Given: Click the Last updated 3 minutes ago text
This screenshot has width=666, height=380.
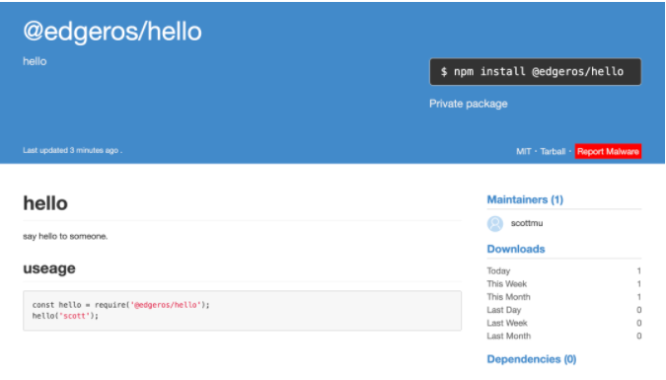Looking at the screenshot, I should 72,150.
